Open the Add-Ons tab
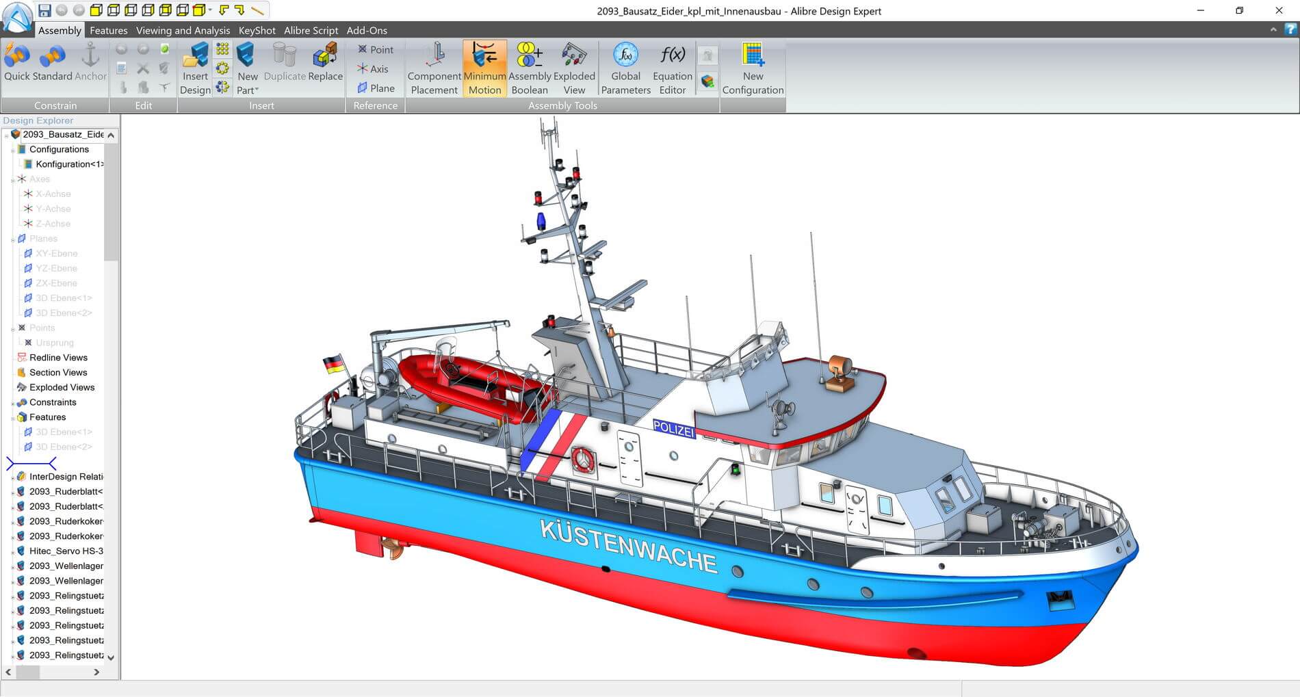This screenshot has width=1300, height=697. point(367,30)
